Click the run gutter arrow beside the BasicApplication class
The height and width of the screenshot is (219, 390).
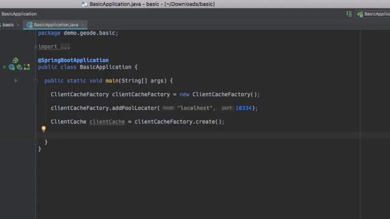point(4,67)
